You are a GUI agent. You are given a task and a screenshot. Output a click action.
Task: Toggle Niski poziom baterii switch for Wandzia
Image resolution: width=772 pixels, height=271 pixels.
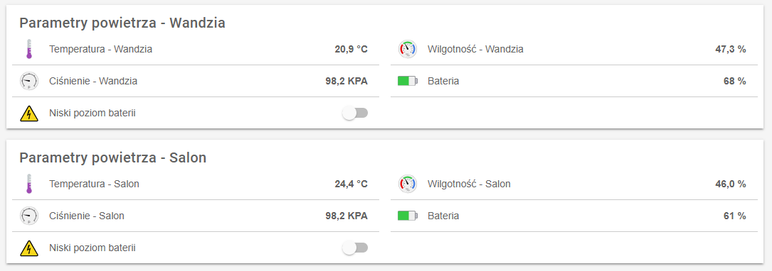pyautogui.click(x=355, y=114)
